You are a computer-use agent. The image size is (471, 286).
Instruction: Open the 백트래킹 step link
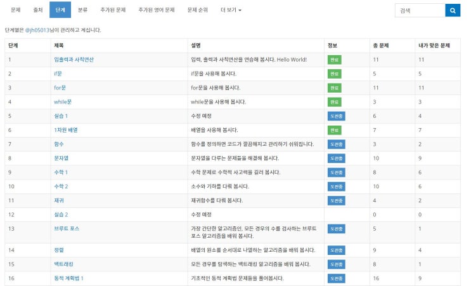click(63, 264)
